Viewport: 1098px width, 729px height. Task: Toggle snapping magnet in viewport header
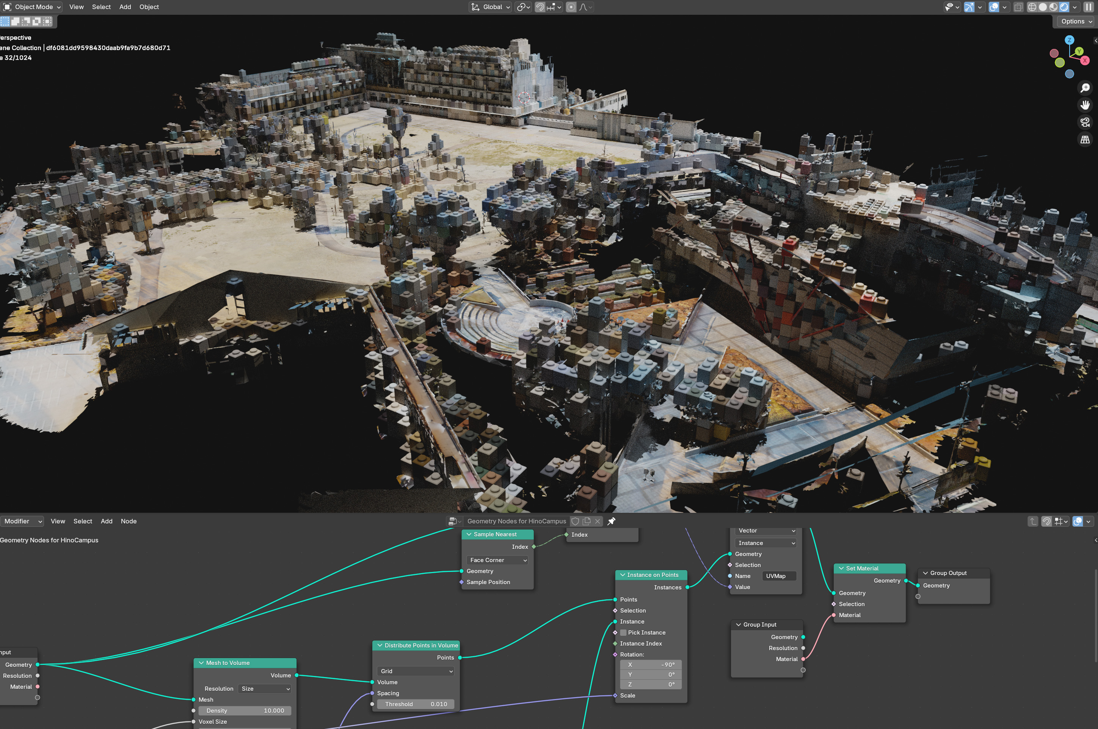coord(540,7)
